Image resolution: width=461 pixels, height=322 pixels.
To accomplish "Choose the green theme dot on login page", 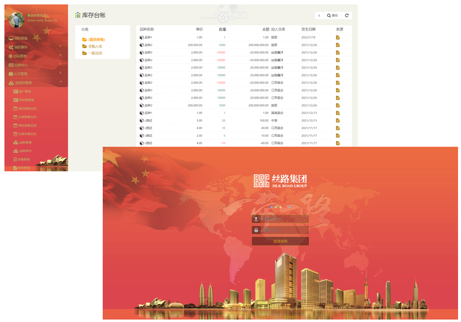I will [276, 207].
